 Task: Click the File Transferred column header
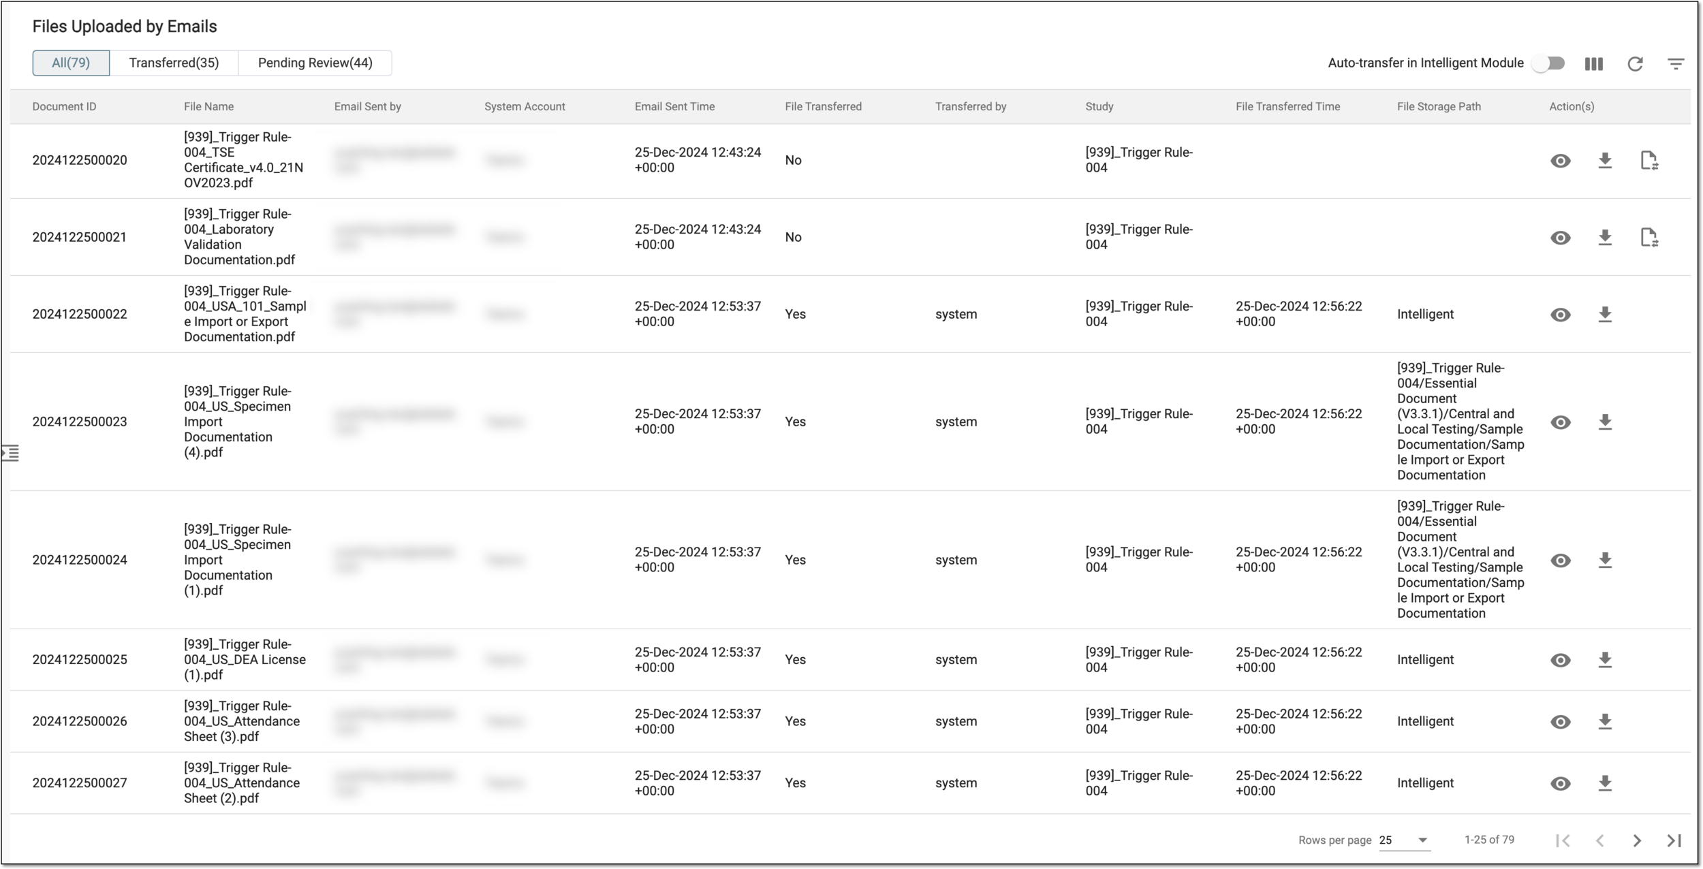tap(823, 107)
